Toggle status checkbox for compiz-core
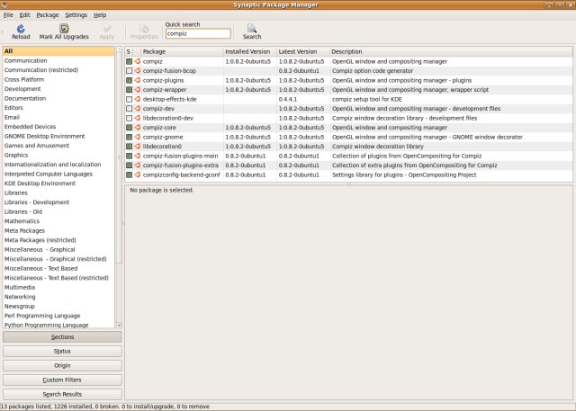Image resolution: width=576 pixels, height=411 pixels. coord(129,128)
